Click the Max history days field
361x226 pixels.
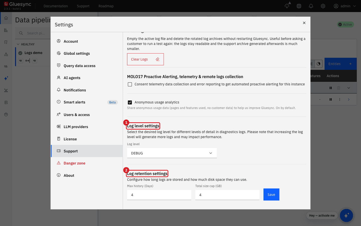(159, 195)
